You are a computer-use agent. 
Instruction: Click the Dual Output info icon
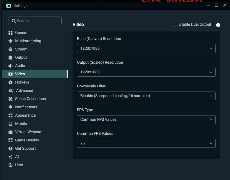click(218, 25)
